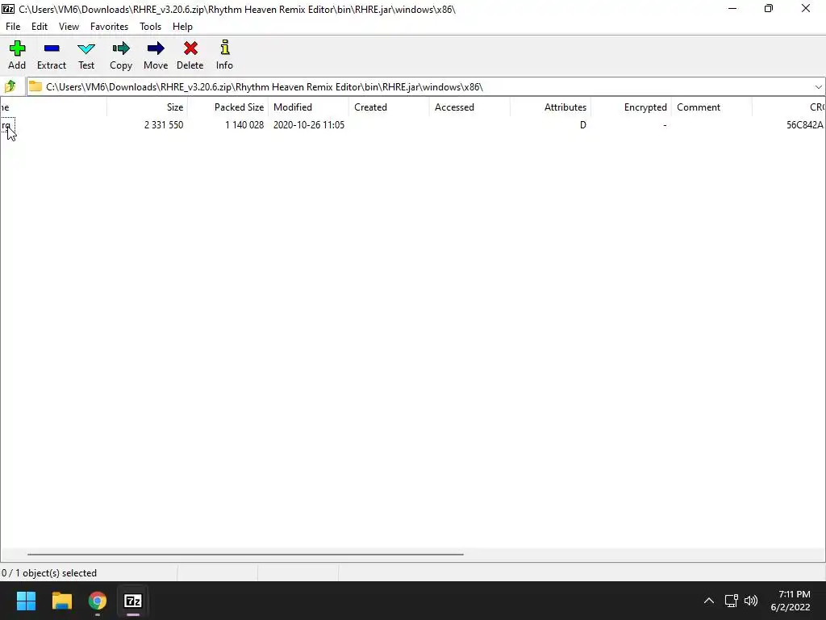Click the size value 2 331 550

[164, 125]
